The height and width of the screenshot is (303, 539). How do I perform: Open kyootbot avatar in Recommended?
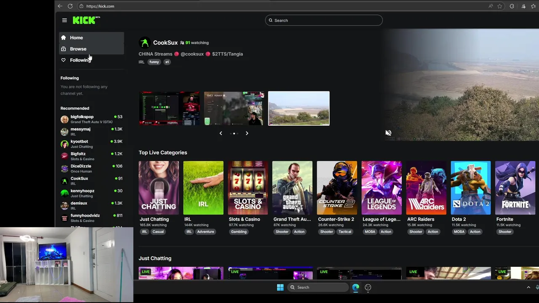click(64, 144)
